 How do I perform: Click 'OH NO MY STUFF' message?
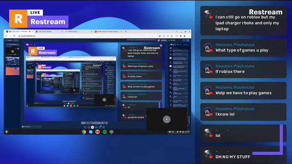tap(243, 155)
